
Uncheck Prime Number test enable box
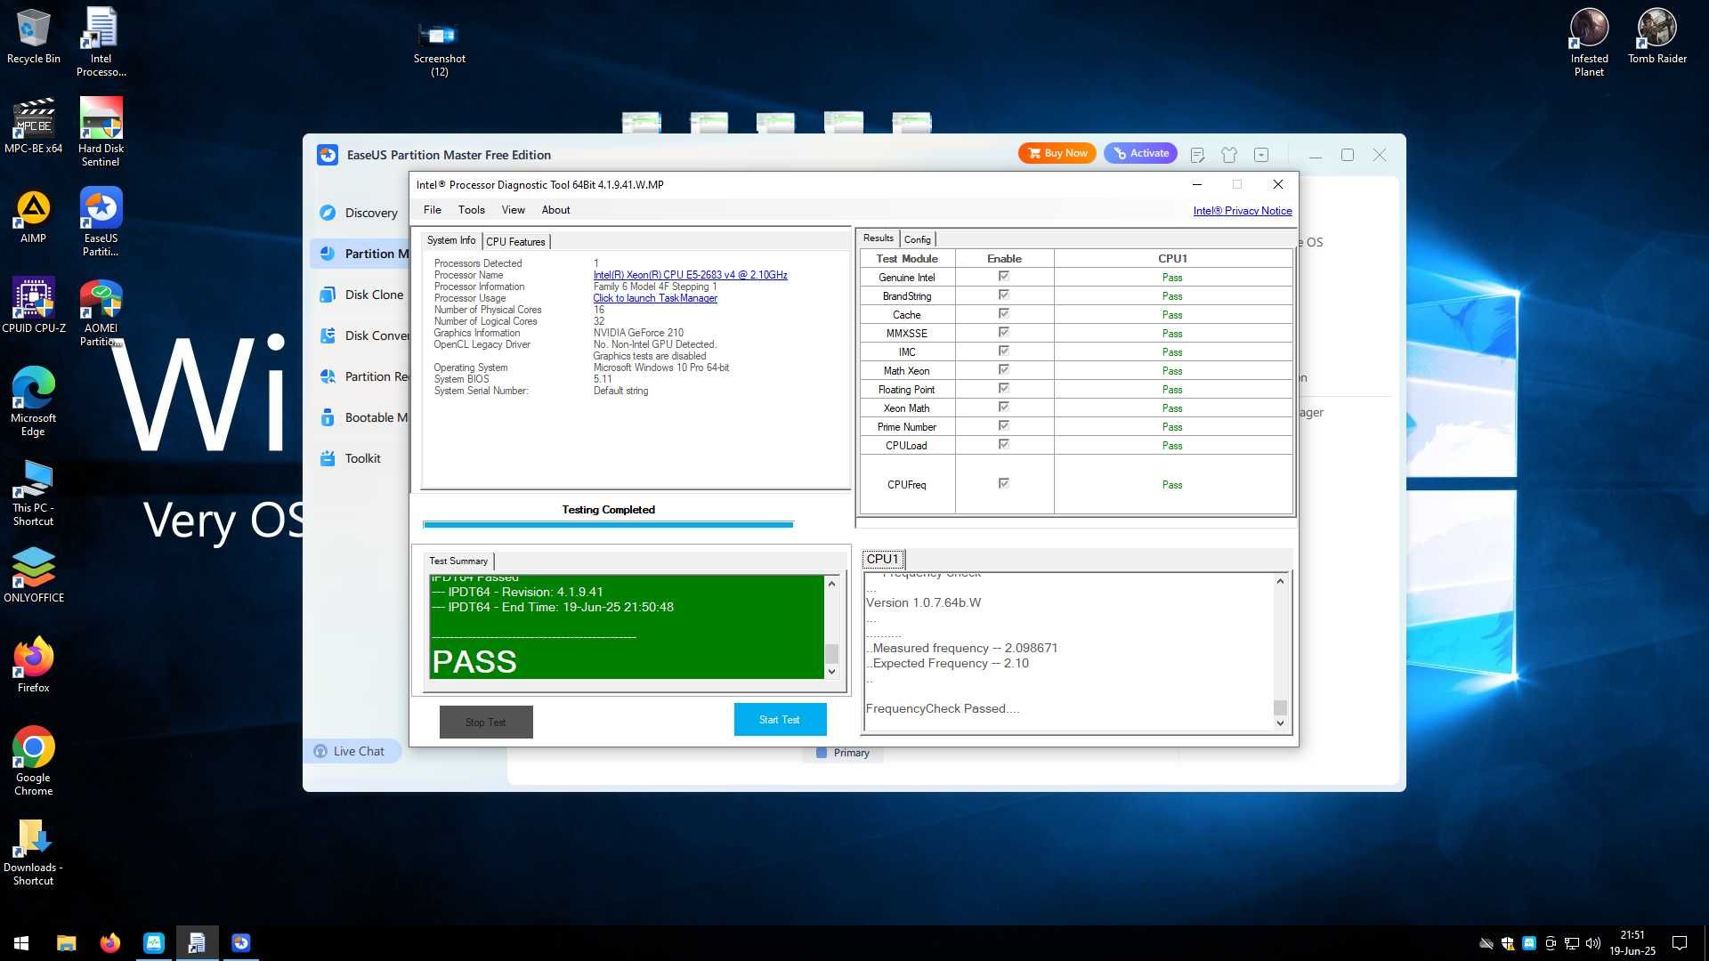[1003, 426]
